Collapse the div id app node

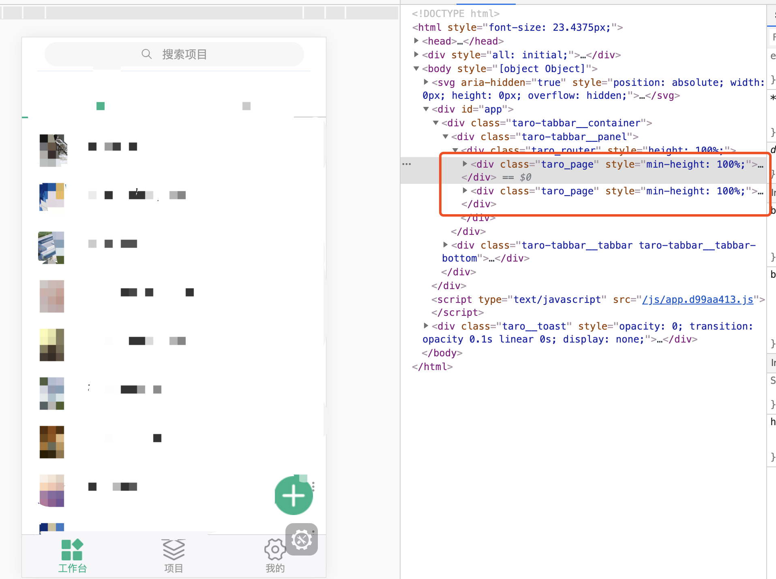pyautogui.click(x=426, y=109)
